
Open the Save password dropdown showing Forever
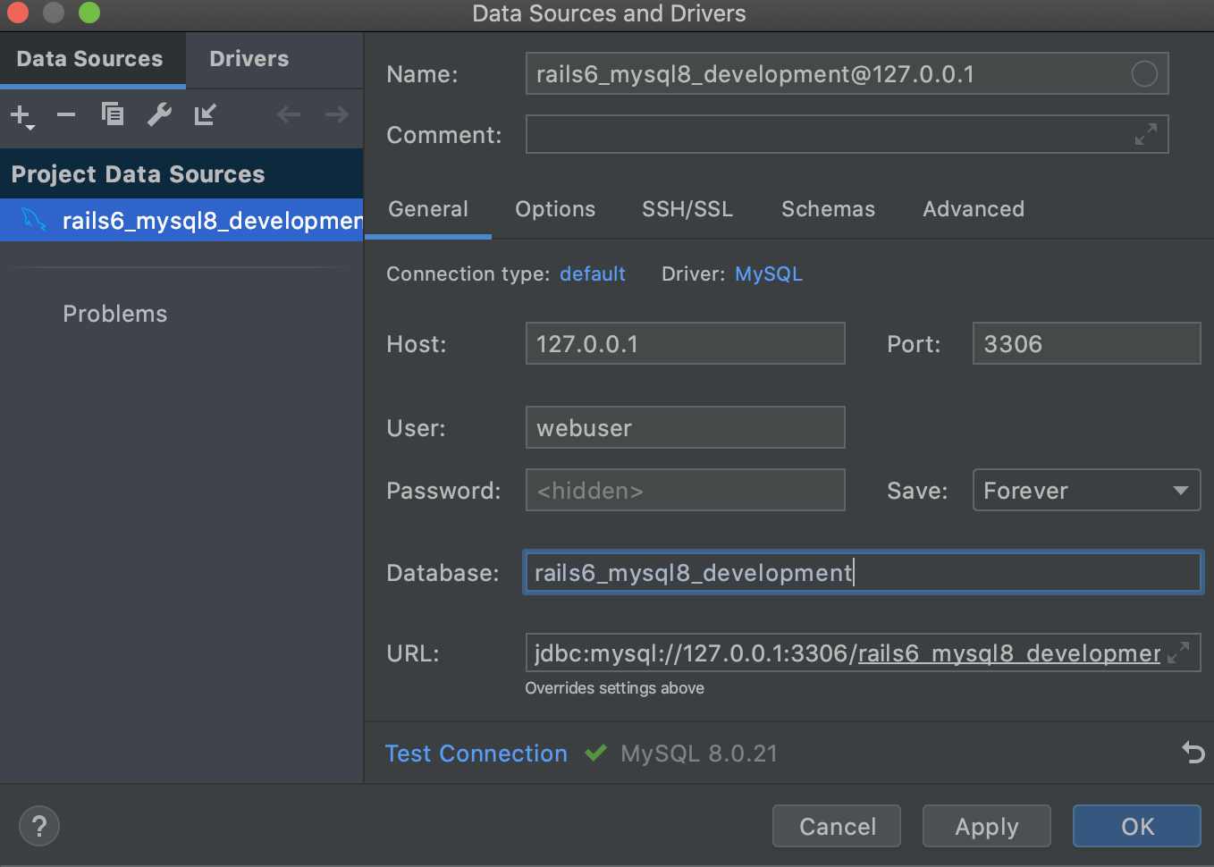click(x=1085, y=491)
